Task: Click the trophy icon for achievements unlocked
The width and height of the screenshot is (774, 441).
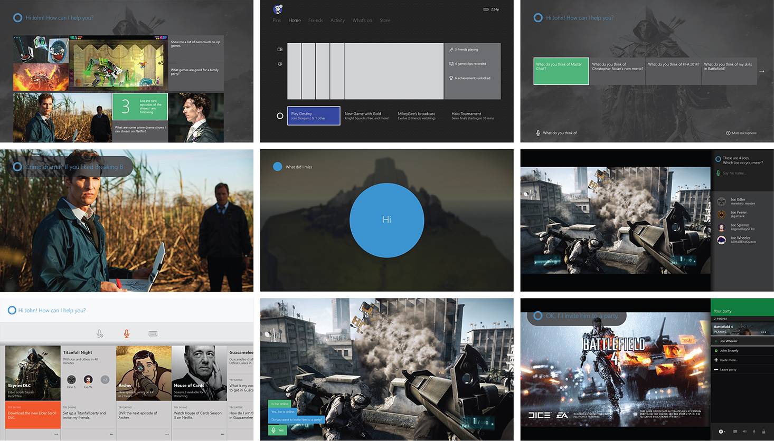Action: pyautogui.click(x=451, y=78)
